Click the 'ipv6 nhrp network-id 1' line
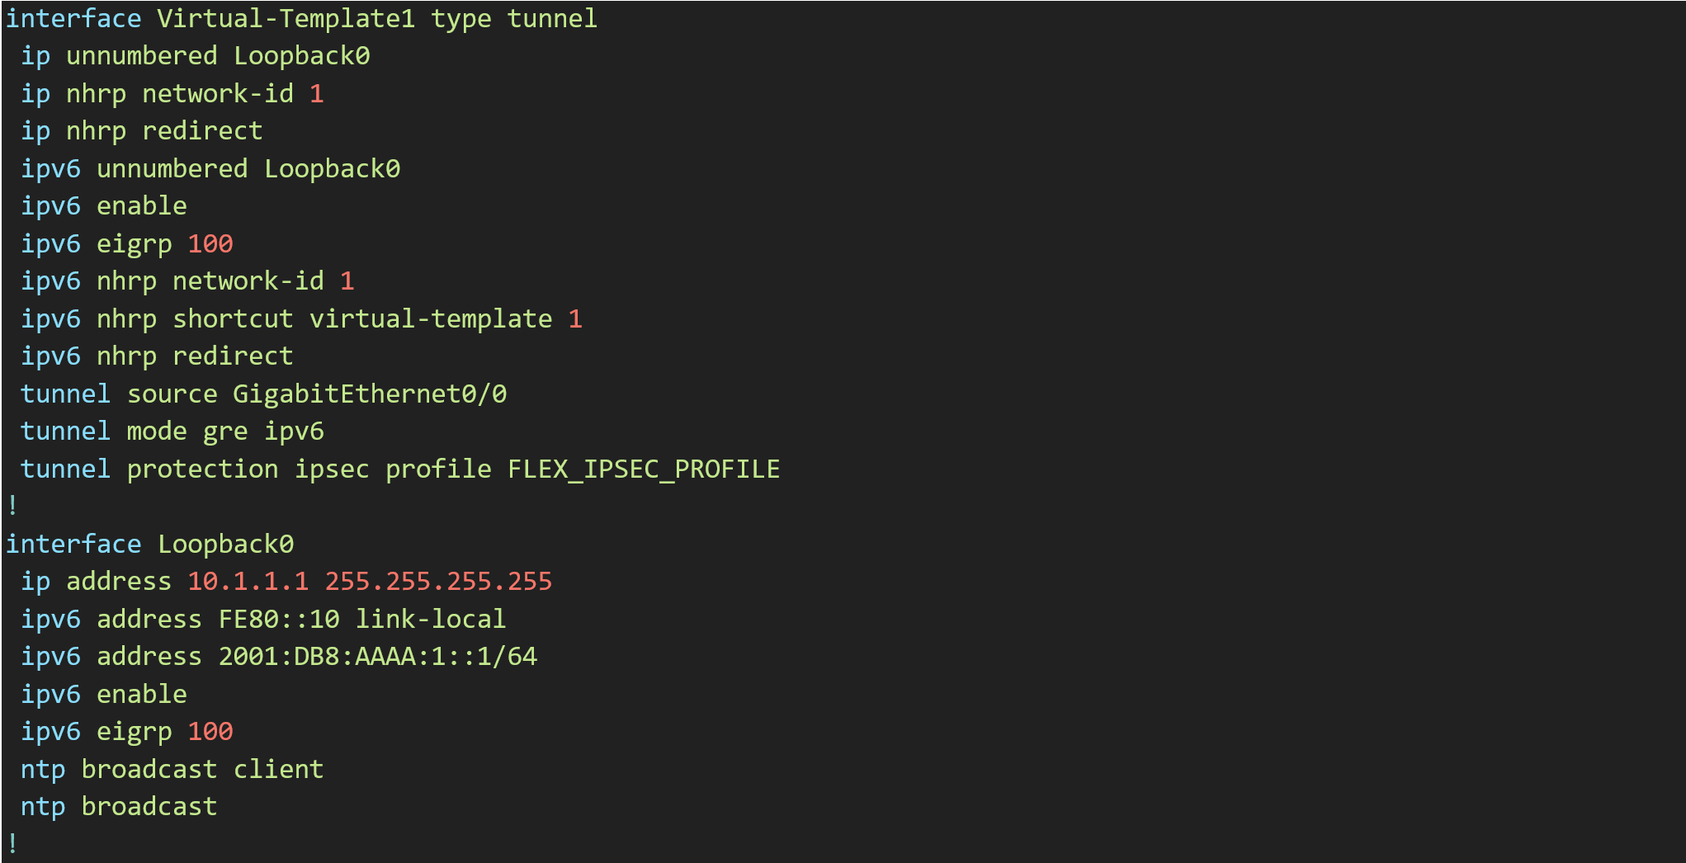Viewport: 1686px width, 863px height. click(187, 281)
